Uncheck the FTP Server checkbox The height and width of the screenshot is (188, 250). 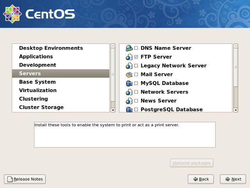(x=136, y=57)
